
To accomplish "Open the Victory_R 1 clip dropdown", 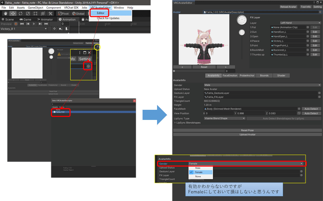I will [x=24, y=29].
